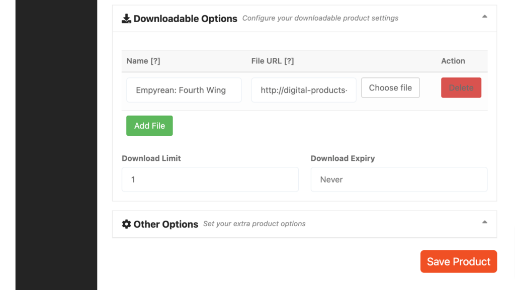
Task: Click the download icon beside Downloadable Options
Action: tap(126, 19)
